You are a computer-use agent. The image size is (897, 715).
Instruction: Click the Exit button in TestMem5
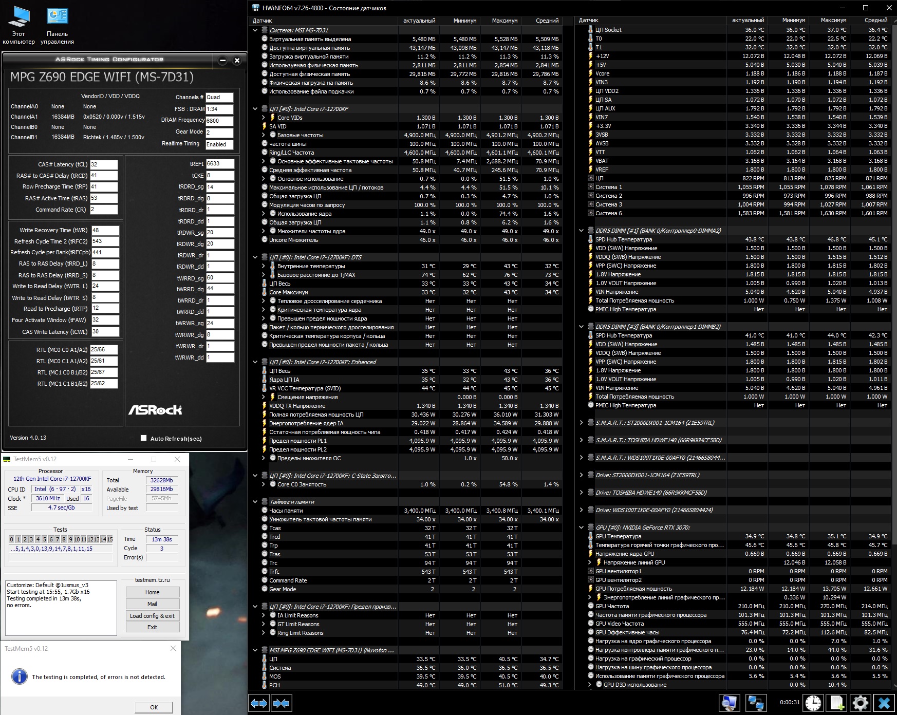(153, 627)
